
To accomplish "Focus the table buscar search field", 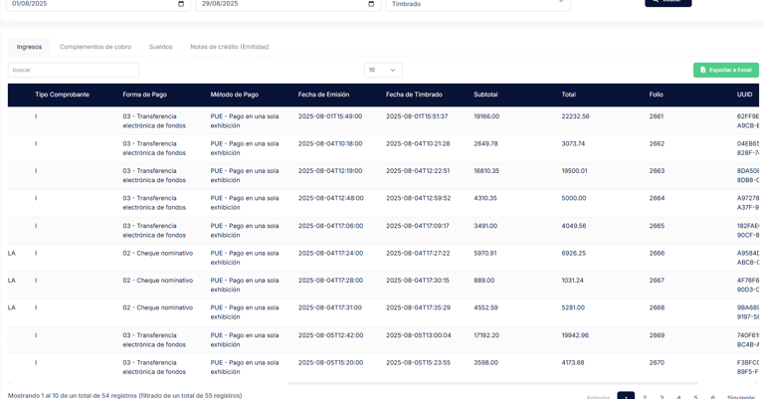I will point(74,71).
